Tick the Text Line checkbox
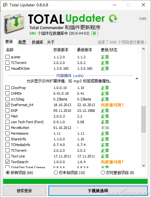Screen dimensions: 151x198 pyautogui.click(x=8, y=156)
